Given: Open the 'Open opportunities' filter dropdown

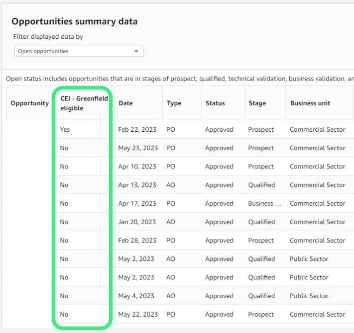Looking at the screenshot, I should (x=78, y=51).
